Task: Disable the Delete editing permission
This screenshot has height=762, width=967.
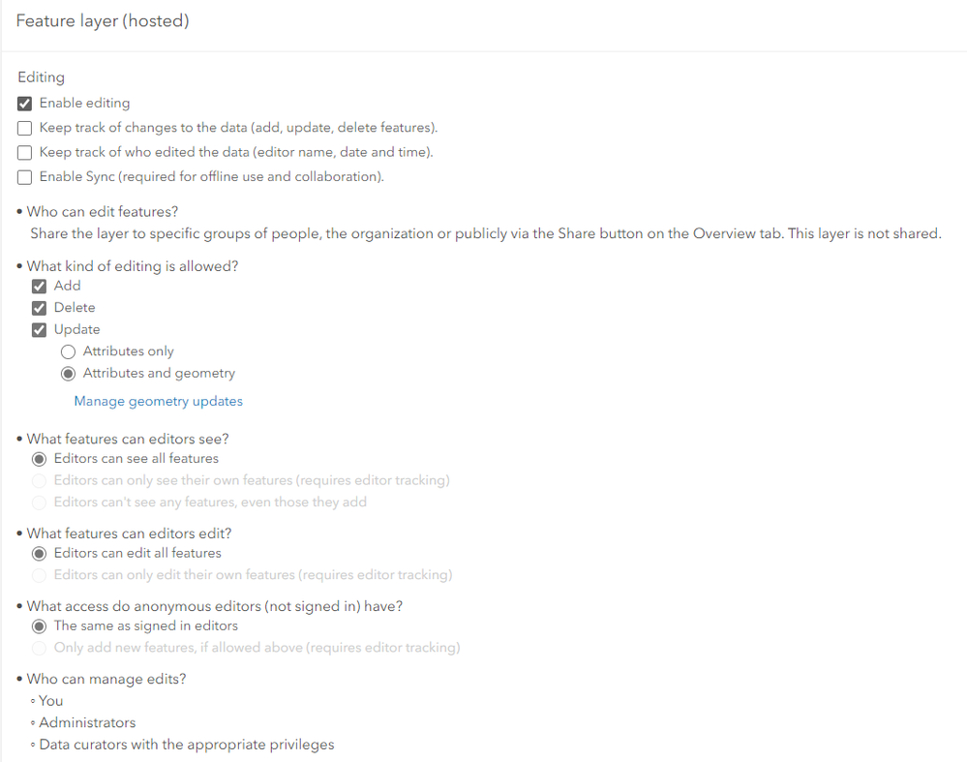Action: [40, 308]
